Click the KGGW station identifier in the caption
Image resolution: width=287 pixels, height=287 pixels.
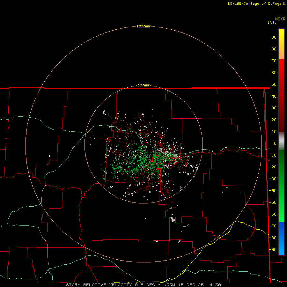169,285
